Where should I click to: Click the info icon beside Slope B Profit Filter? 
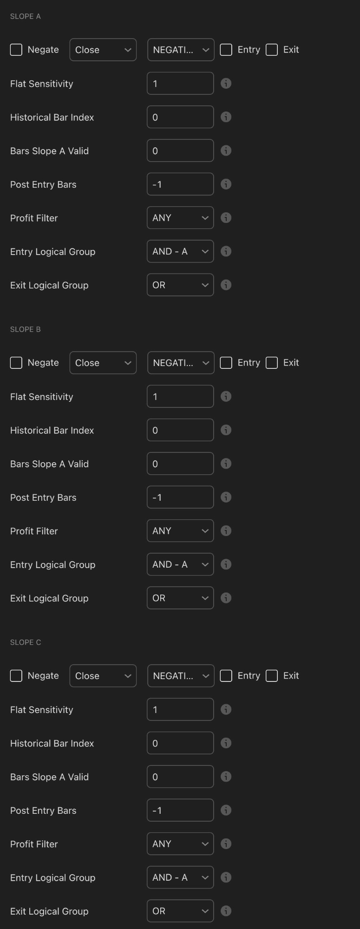[x=226, y=530]
